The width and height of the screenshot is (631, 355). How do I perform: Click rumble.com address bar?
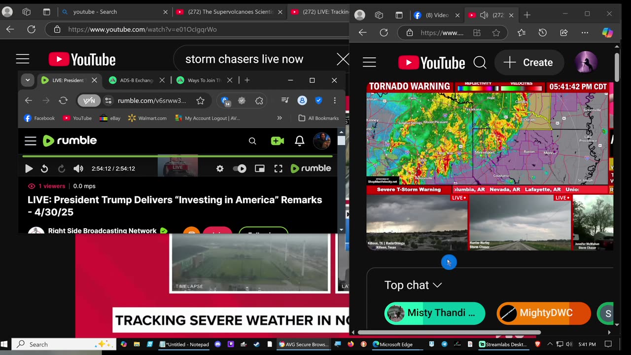point(152,101)
